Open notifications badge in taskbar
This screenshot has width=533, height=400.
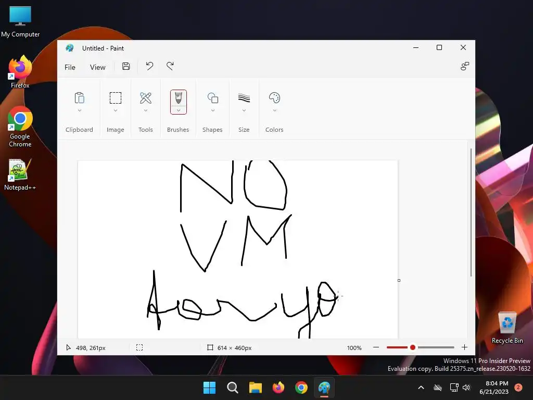click(518, 387)
